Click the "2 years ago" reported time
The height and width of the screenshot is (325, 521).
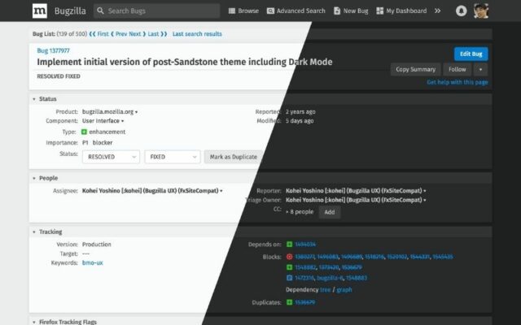[300, 112]
